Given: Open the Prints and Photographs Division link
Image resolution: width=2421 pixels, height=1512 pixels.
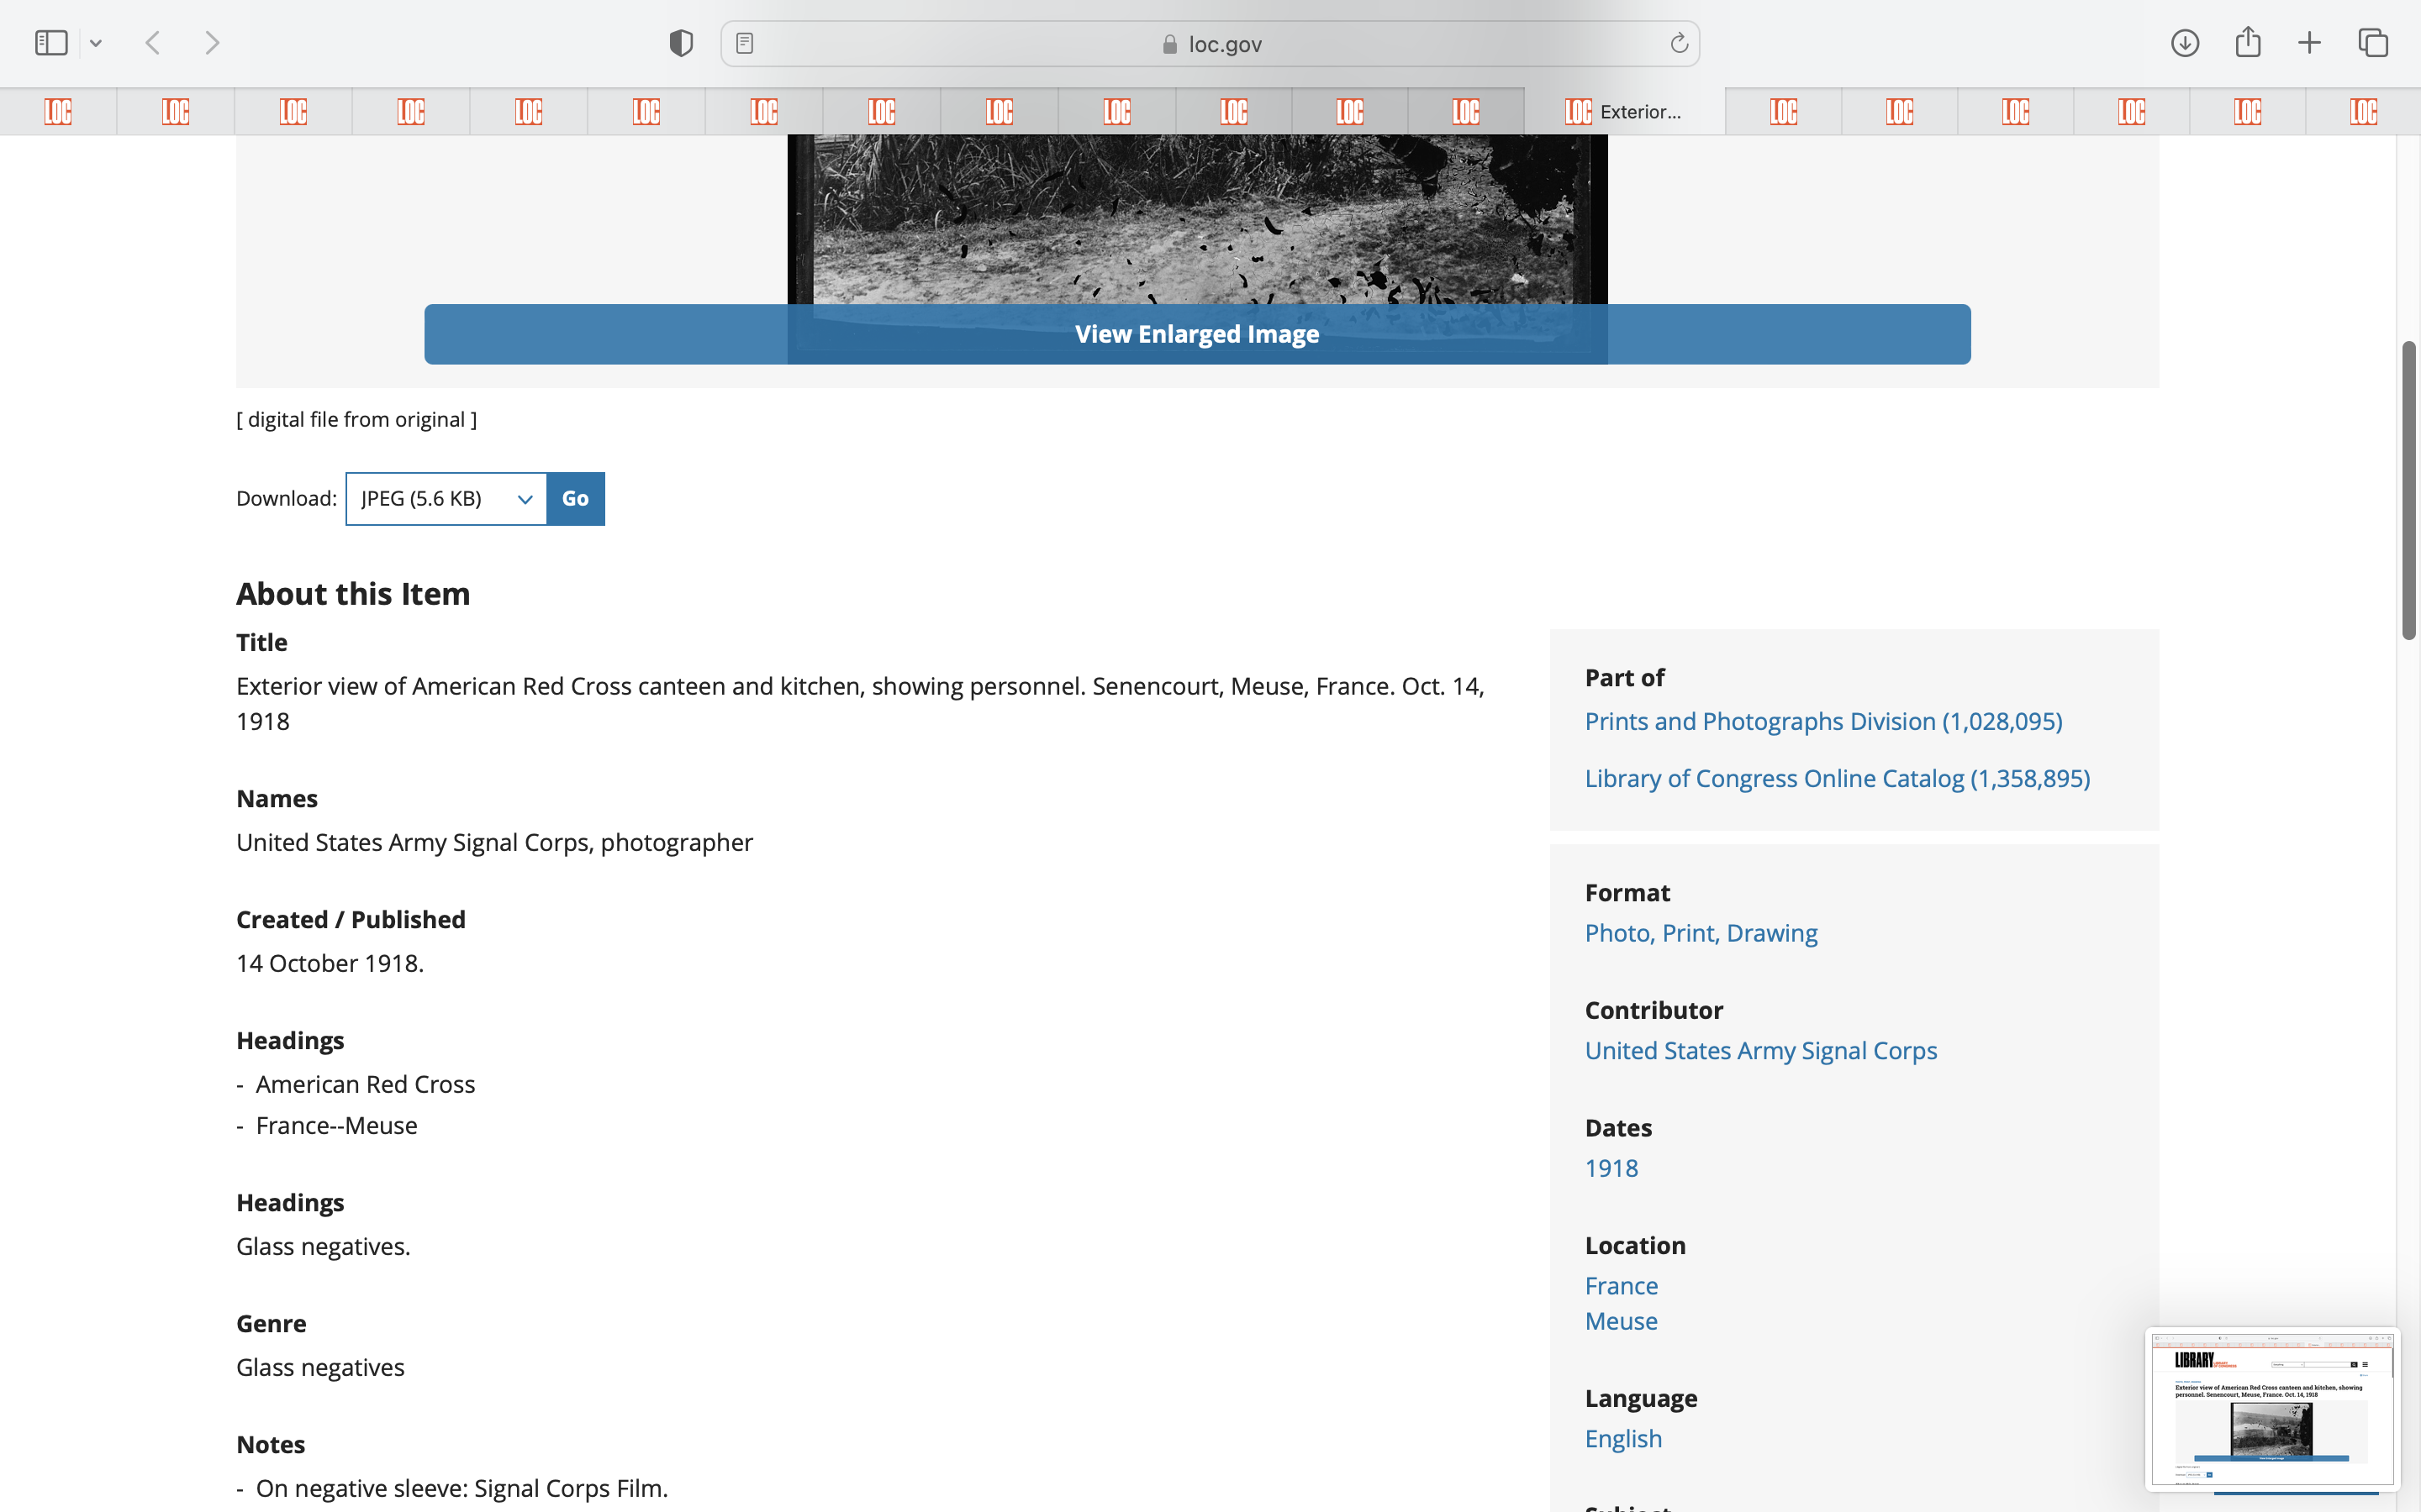Looking at the screenshot, I should coord(1822,721).
